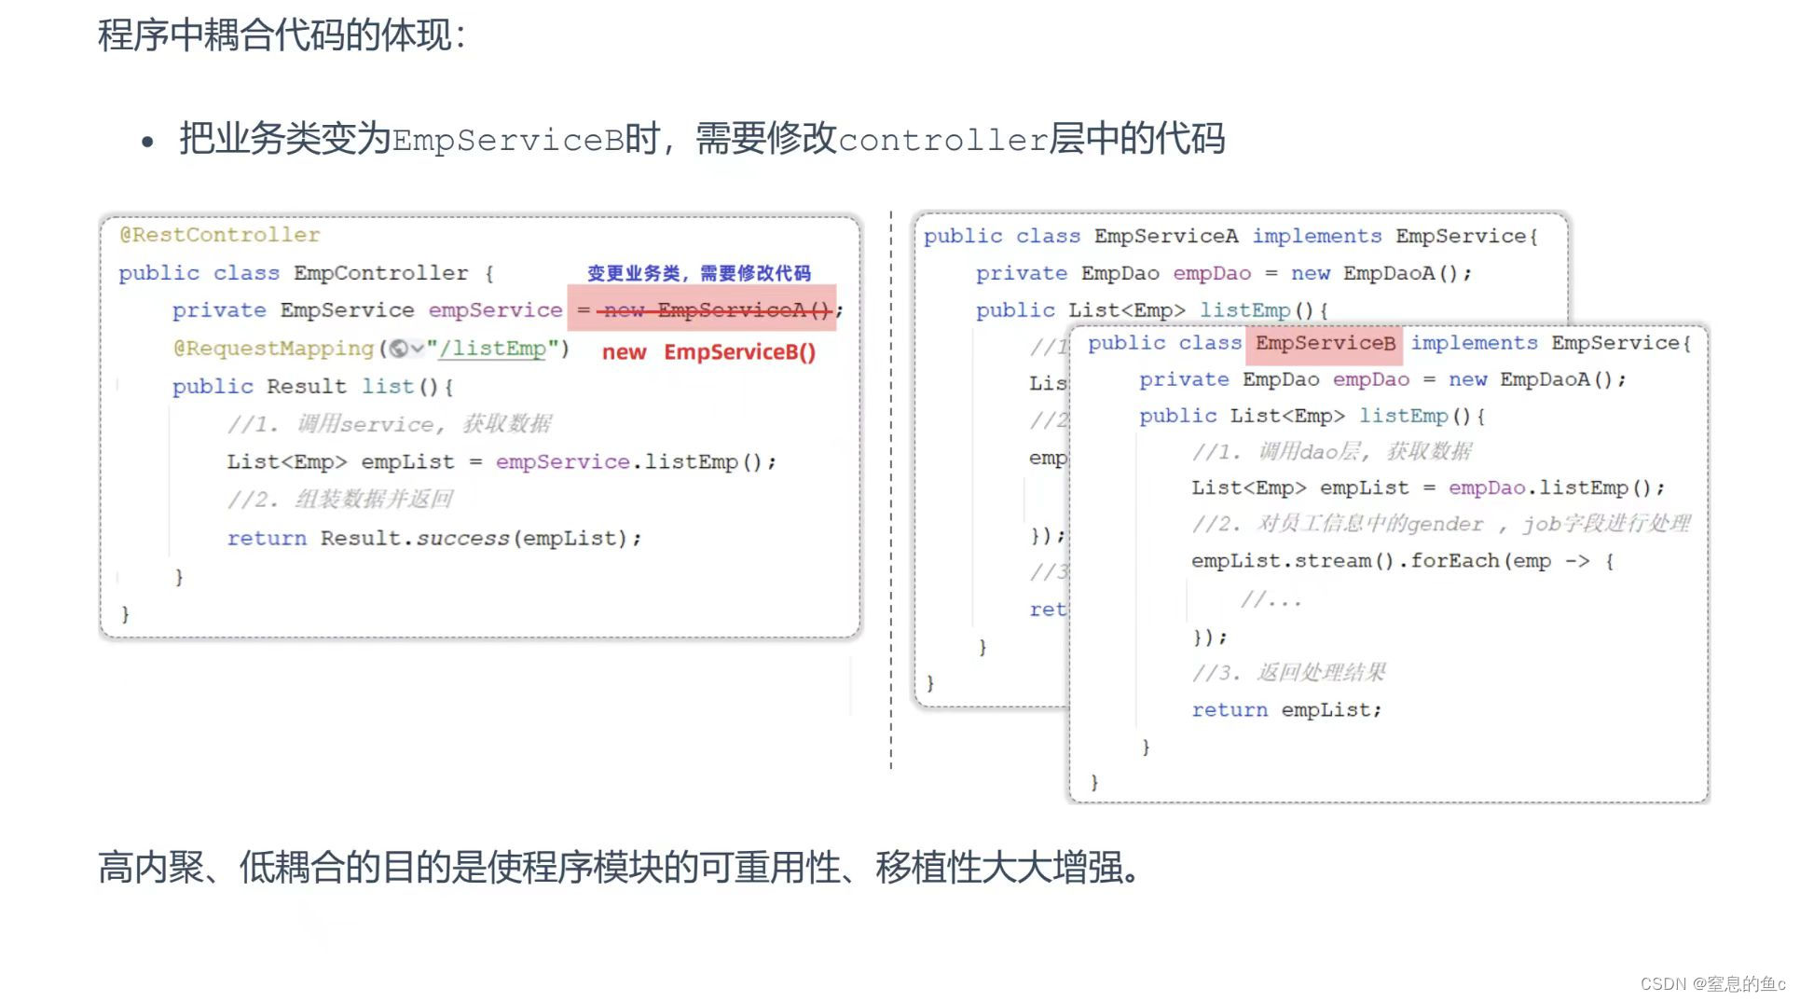Click "List<Emp> empList = empService.listEmp();" line

point(502,462)
